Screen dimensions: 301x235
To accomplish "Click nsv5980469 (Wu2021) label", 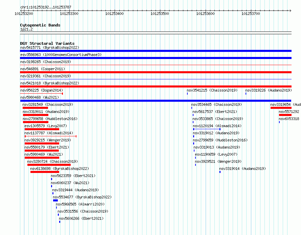I will point(44,154).
